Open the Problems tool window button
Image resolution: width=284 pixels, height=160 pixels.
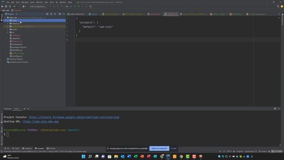(27, 148)
